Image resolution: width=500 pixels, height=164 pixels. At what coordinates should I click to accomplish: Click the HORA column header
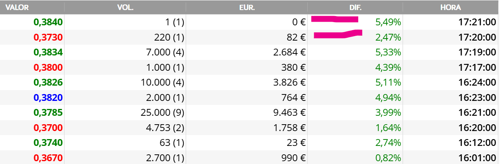coord(451,8)
